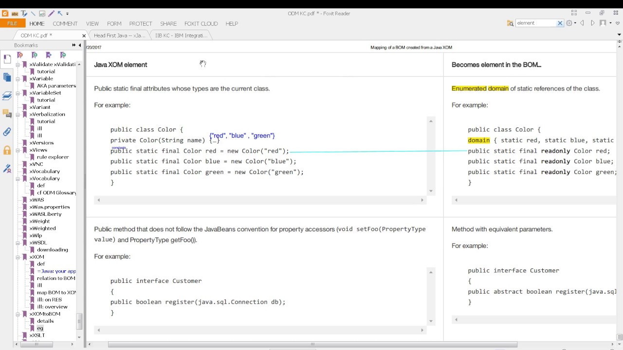Image resolution: width=623 pixels, height=350 pixels.
Task: Open the Layers panel icon in sidebar
Action: [7, 96]
